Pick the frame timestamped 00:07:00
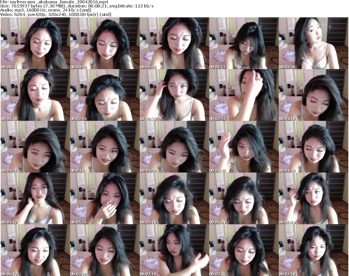This screenshot has height=276, width=349. tap(105, 250)
